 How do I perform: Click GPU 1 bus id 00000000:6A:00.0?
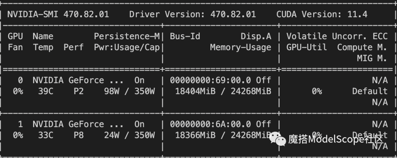click(210, 124)
